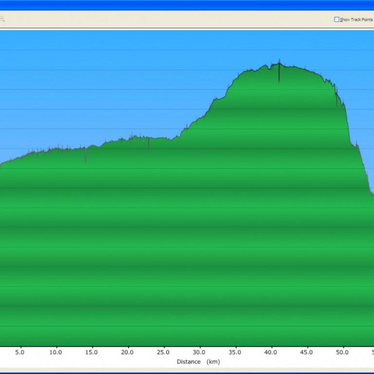Select the 35.0 km axis tick label
374x374 pixels.
tap(235, 352)
